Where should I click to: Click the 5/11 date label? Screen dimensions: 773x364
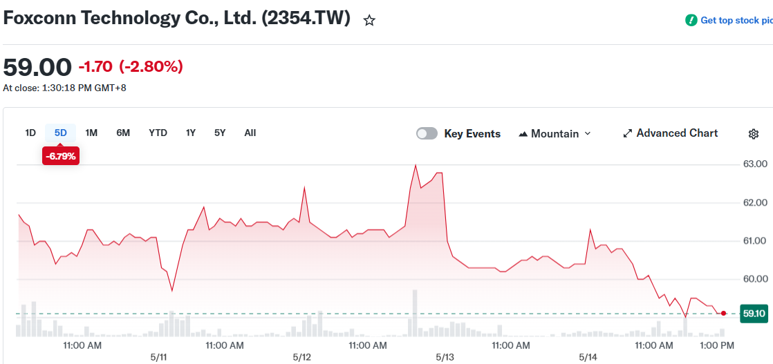point(159,356)
